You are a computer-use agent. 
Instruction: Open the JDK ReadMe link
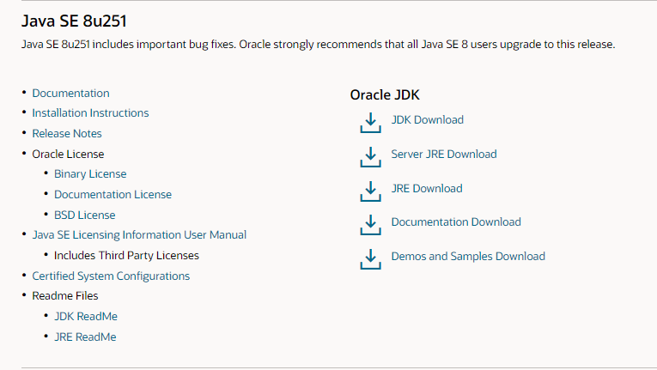coord(86,317)
